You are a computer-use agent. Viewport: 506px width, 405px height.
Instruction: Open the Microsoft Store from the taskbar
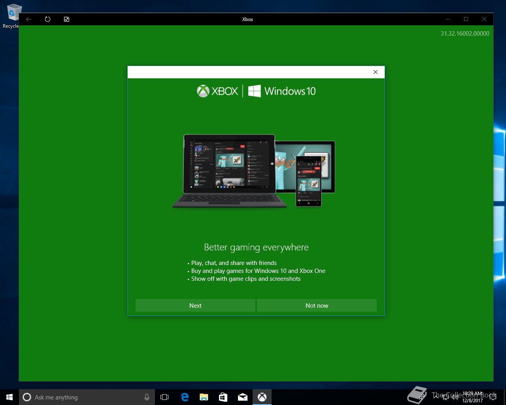tap(223, 397)
